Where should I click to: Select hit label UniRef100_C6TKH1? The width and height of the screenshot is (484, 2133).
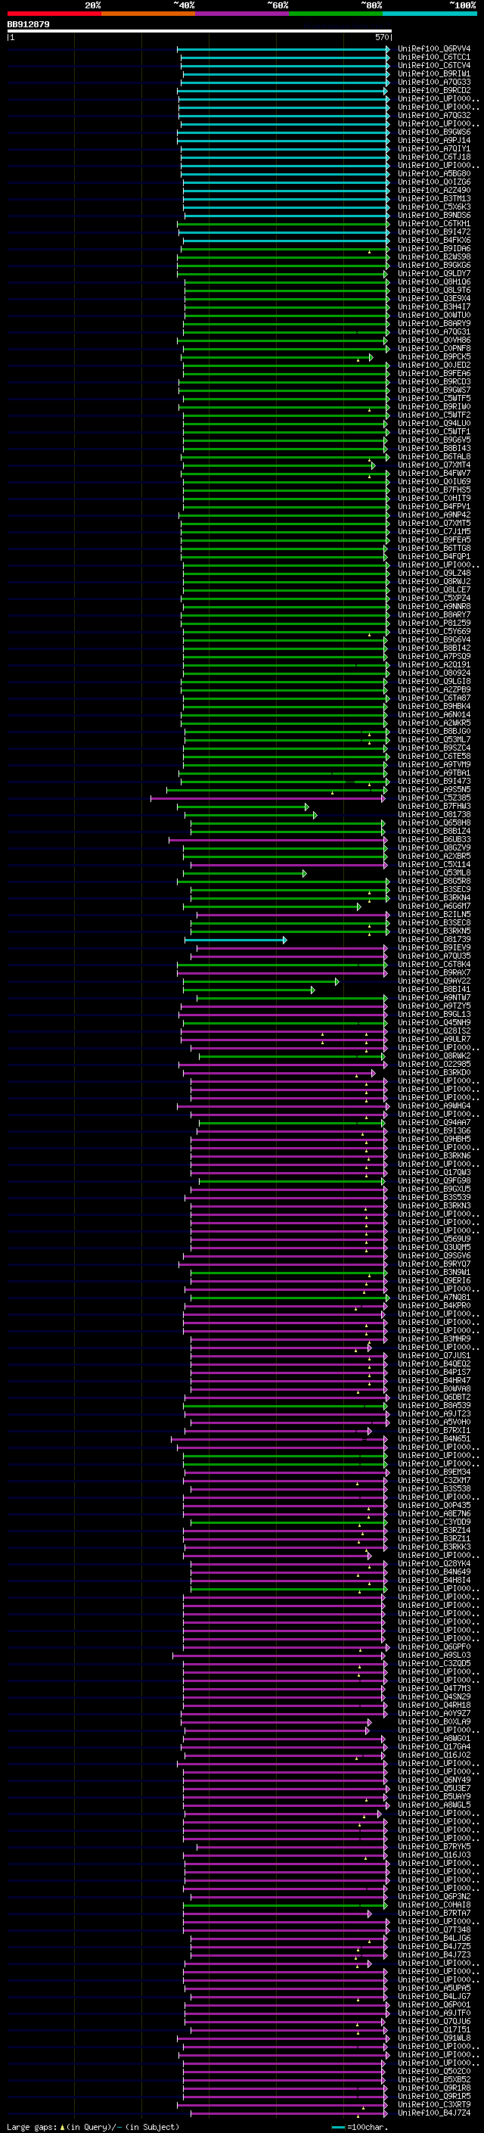[433, 223]
